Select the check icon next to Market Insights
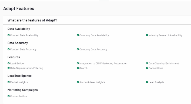 point(9,82)
